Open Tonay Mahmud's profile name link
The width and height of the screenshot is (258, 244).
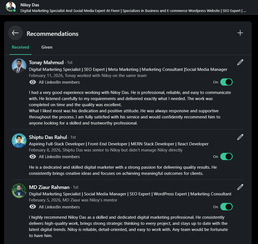pos(46,62)
